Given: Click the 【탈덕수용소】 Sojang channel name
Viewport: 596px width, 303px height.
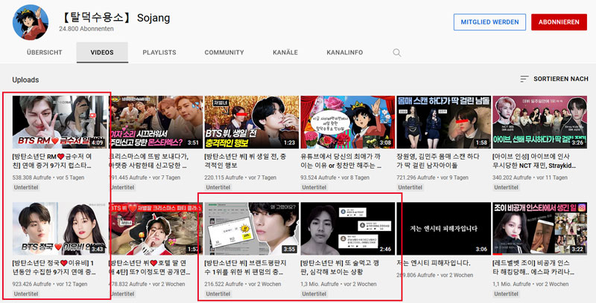Looking at the screenshot, I should (x=115, y=17).
